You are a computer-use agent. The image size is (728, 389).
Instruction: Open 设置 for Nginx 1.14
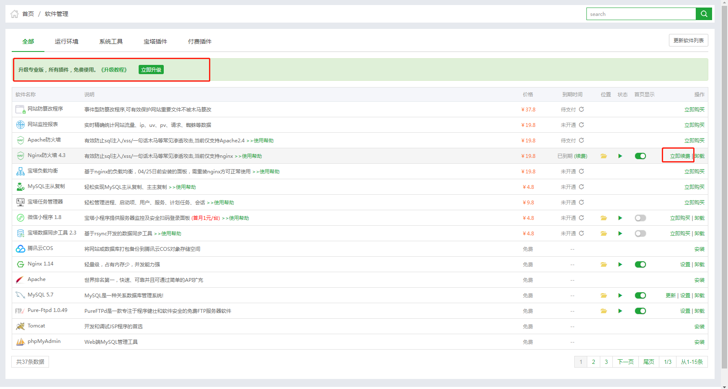[x=685, y=264]
